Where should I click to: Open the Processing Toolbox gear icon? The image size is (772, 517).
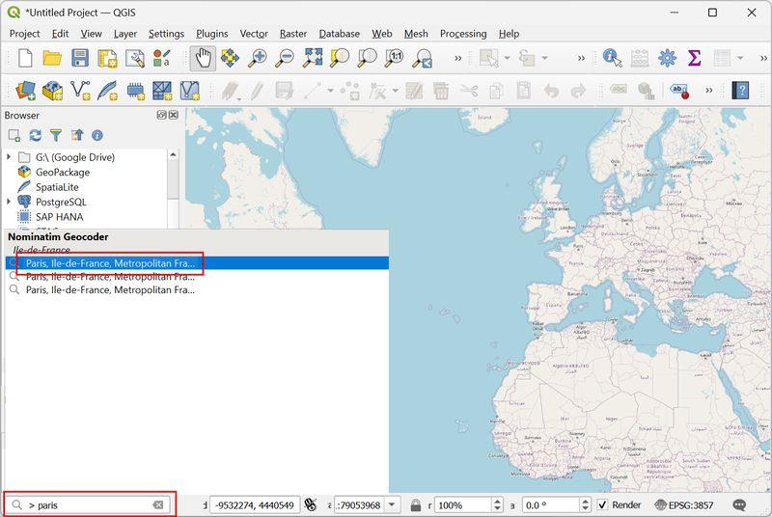pos(667,58)
